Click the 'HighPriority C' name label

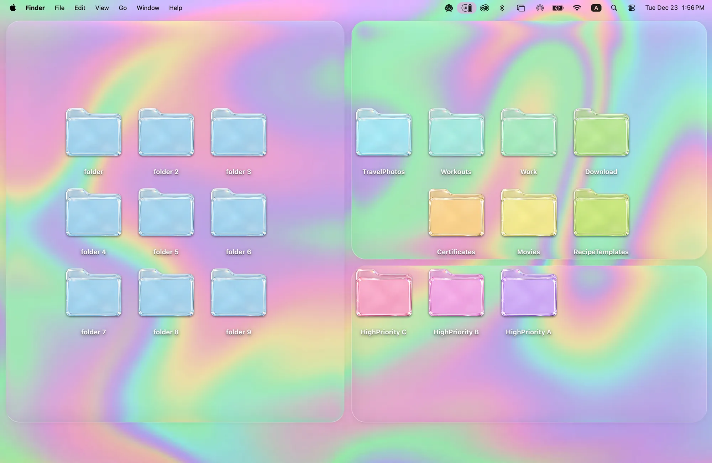click(x=383, y=332)
